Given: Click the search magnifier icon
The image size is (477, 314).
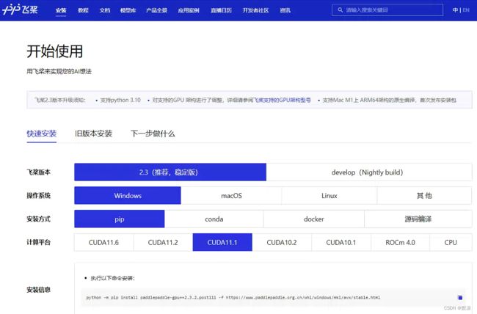Looking at the screenshot, I should point(340,10).
